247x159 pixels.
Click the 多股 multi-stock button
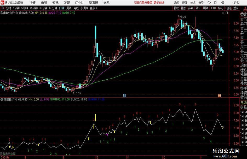[x=191, y=8]
